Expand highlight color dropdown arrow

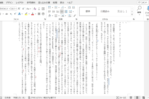[29, 14]
